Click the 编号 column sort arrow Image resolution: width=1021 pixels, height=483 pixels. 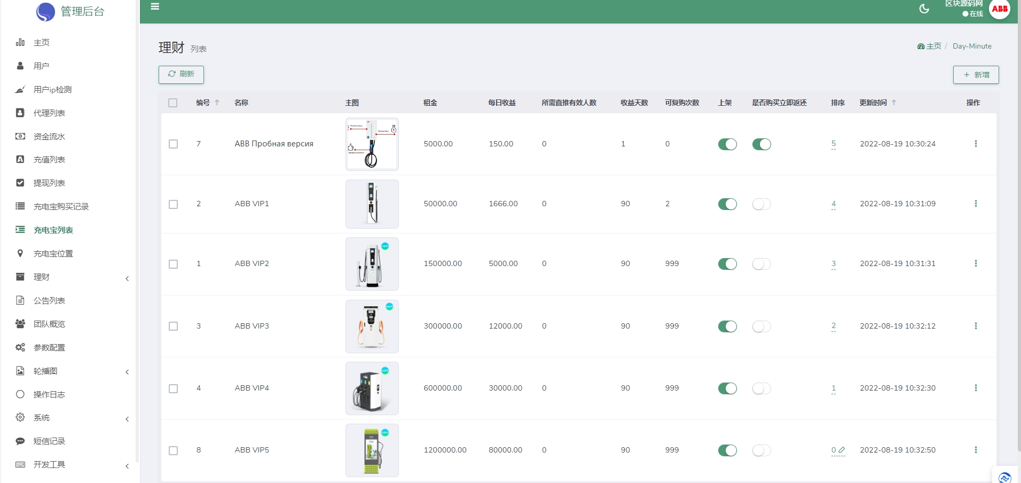pyautogui.click(x=218, y=102)
